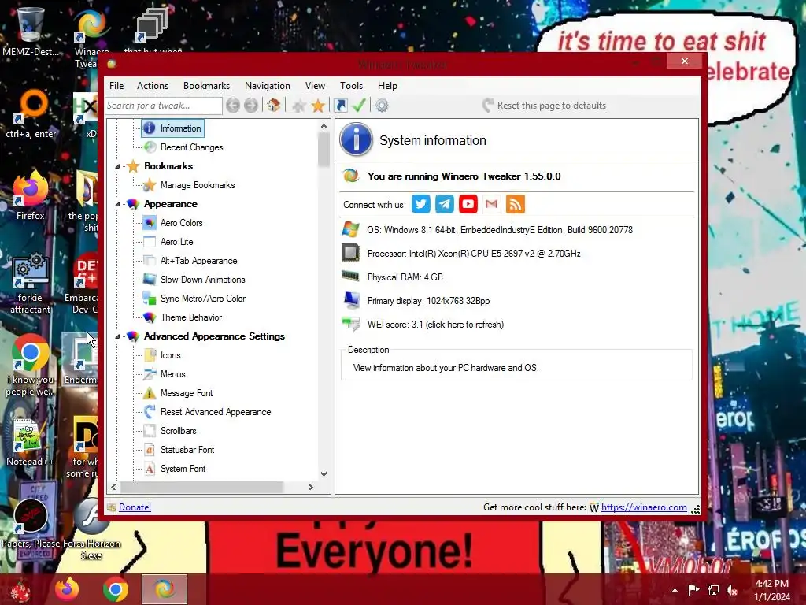Click the gray add bookmark star icon

(x=299, y=106)
